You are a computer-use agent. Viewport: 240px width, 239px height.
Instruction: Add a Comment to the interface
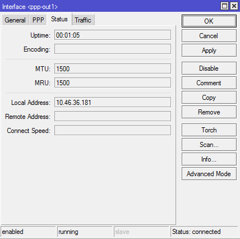click(x=209, y=83)
